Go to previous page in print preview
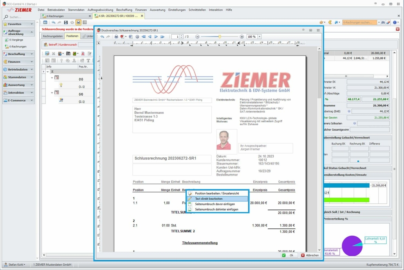This screenshot has height=270, width=404. [150, 36]
